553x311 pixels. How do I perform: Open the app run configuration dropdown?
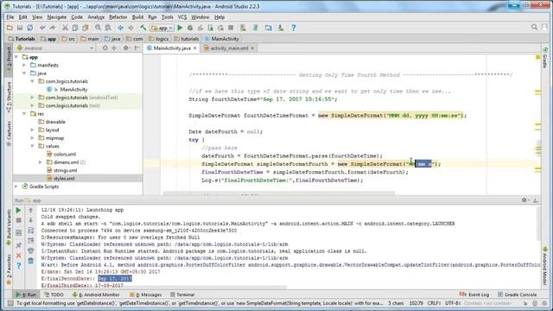[x=162, y=28]
